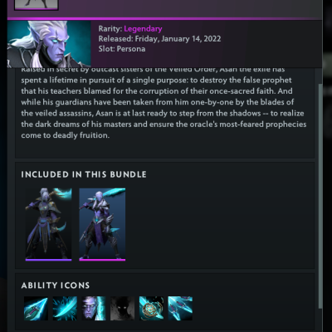The image size is (332, 332).
Task: Open the second bundle item on blue background
Action: coord(102,223)
